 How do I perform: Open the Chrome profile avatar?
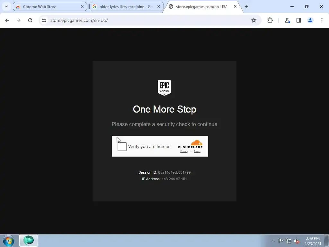(310, 20)
